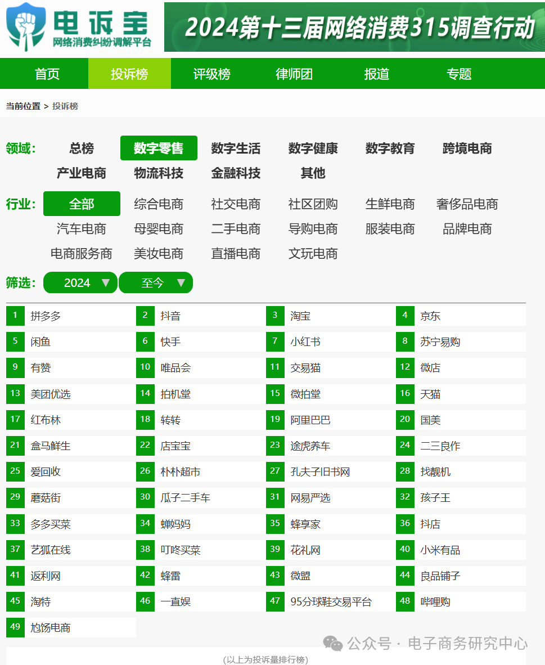Select the 直播电商 industry filter

pyautogui.click(x=236, y=254)
